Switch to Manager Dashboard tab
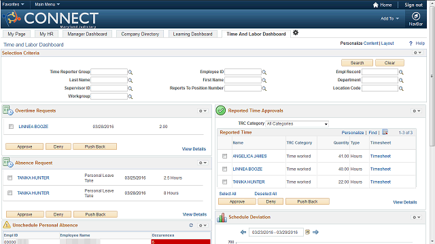This screenshot has width=435, height=244. tap(87, 34)
